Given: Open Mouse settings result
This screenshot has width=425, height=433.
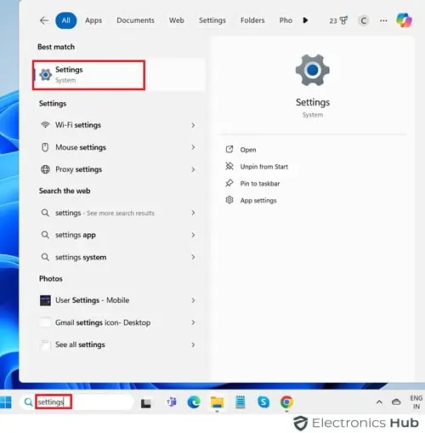Looking at the screenshot, I should pyautogui.click(x=117, y=147).
